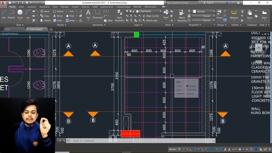Open the Annotate ribbon tab
The height and width of the screenshot is (153, 272).
click(x=31, y=7)
